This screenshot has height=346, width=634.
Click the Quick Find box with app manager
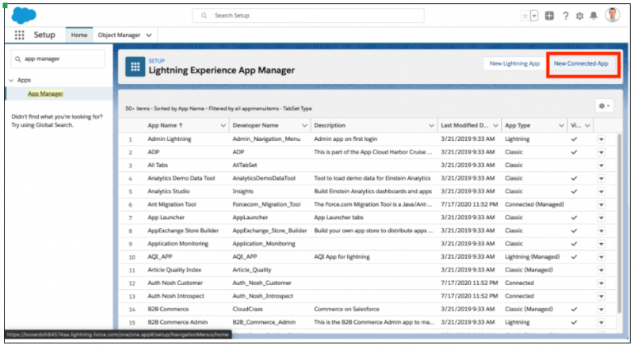pyautogui.click(x=58, y=59)
